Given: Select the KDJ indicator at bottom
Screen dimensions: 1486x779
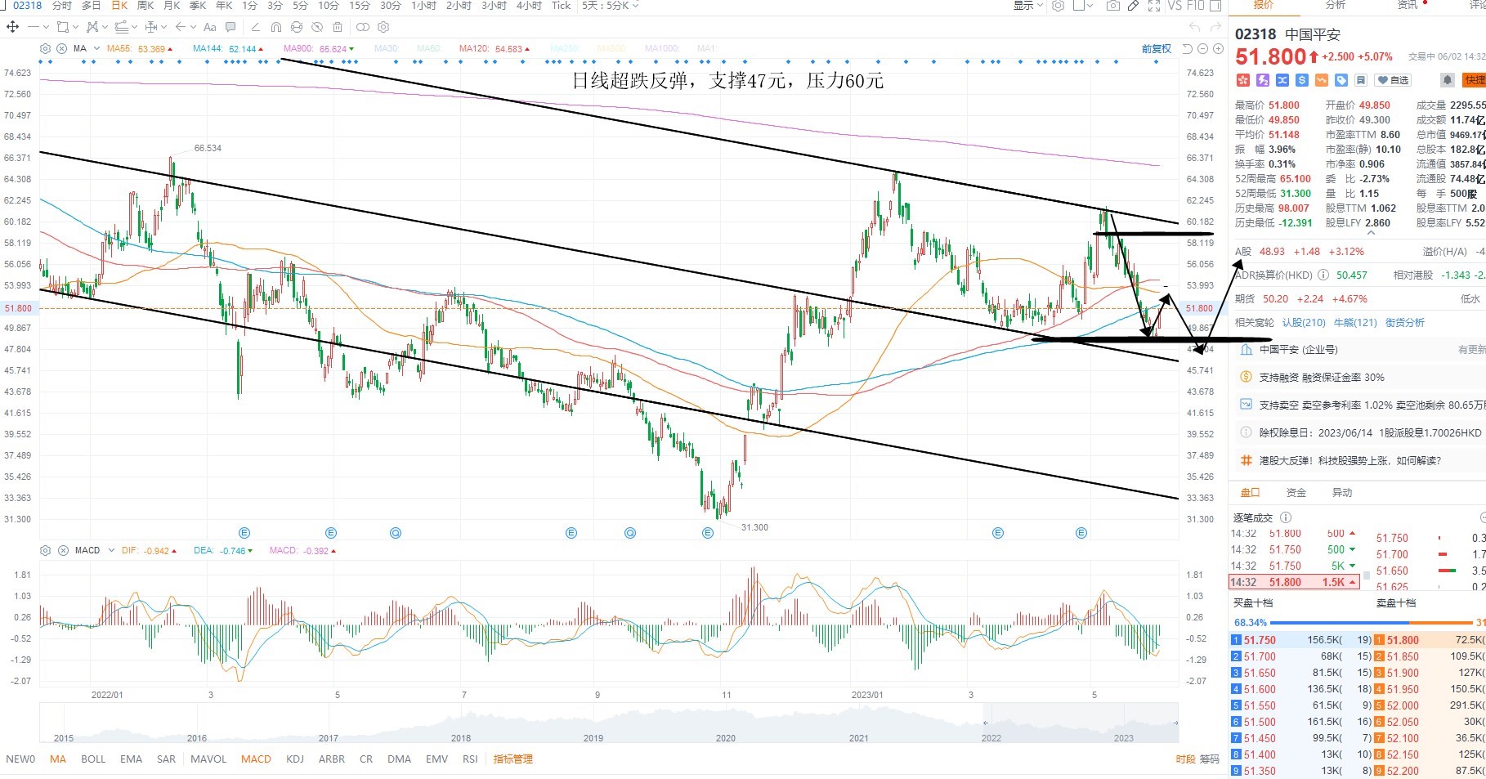Looking at the screenshot, I should click(295, 759).
